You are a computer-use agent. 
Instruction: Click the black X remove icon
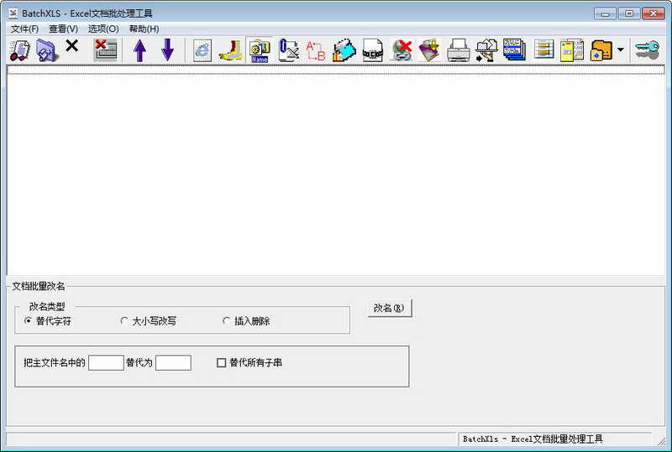[72, 46]
